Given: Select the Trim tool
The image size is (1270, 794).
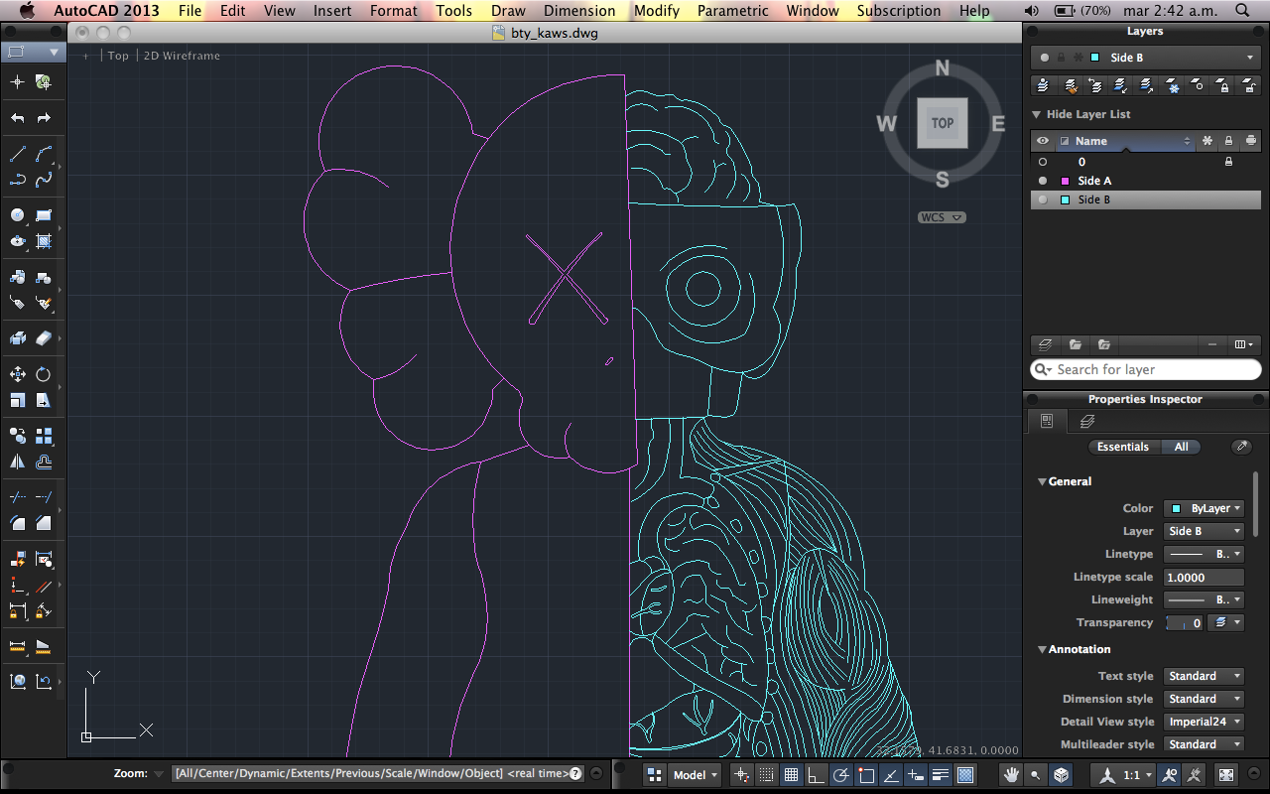Looking at the screenshot, I should [18, 497].
